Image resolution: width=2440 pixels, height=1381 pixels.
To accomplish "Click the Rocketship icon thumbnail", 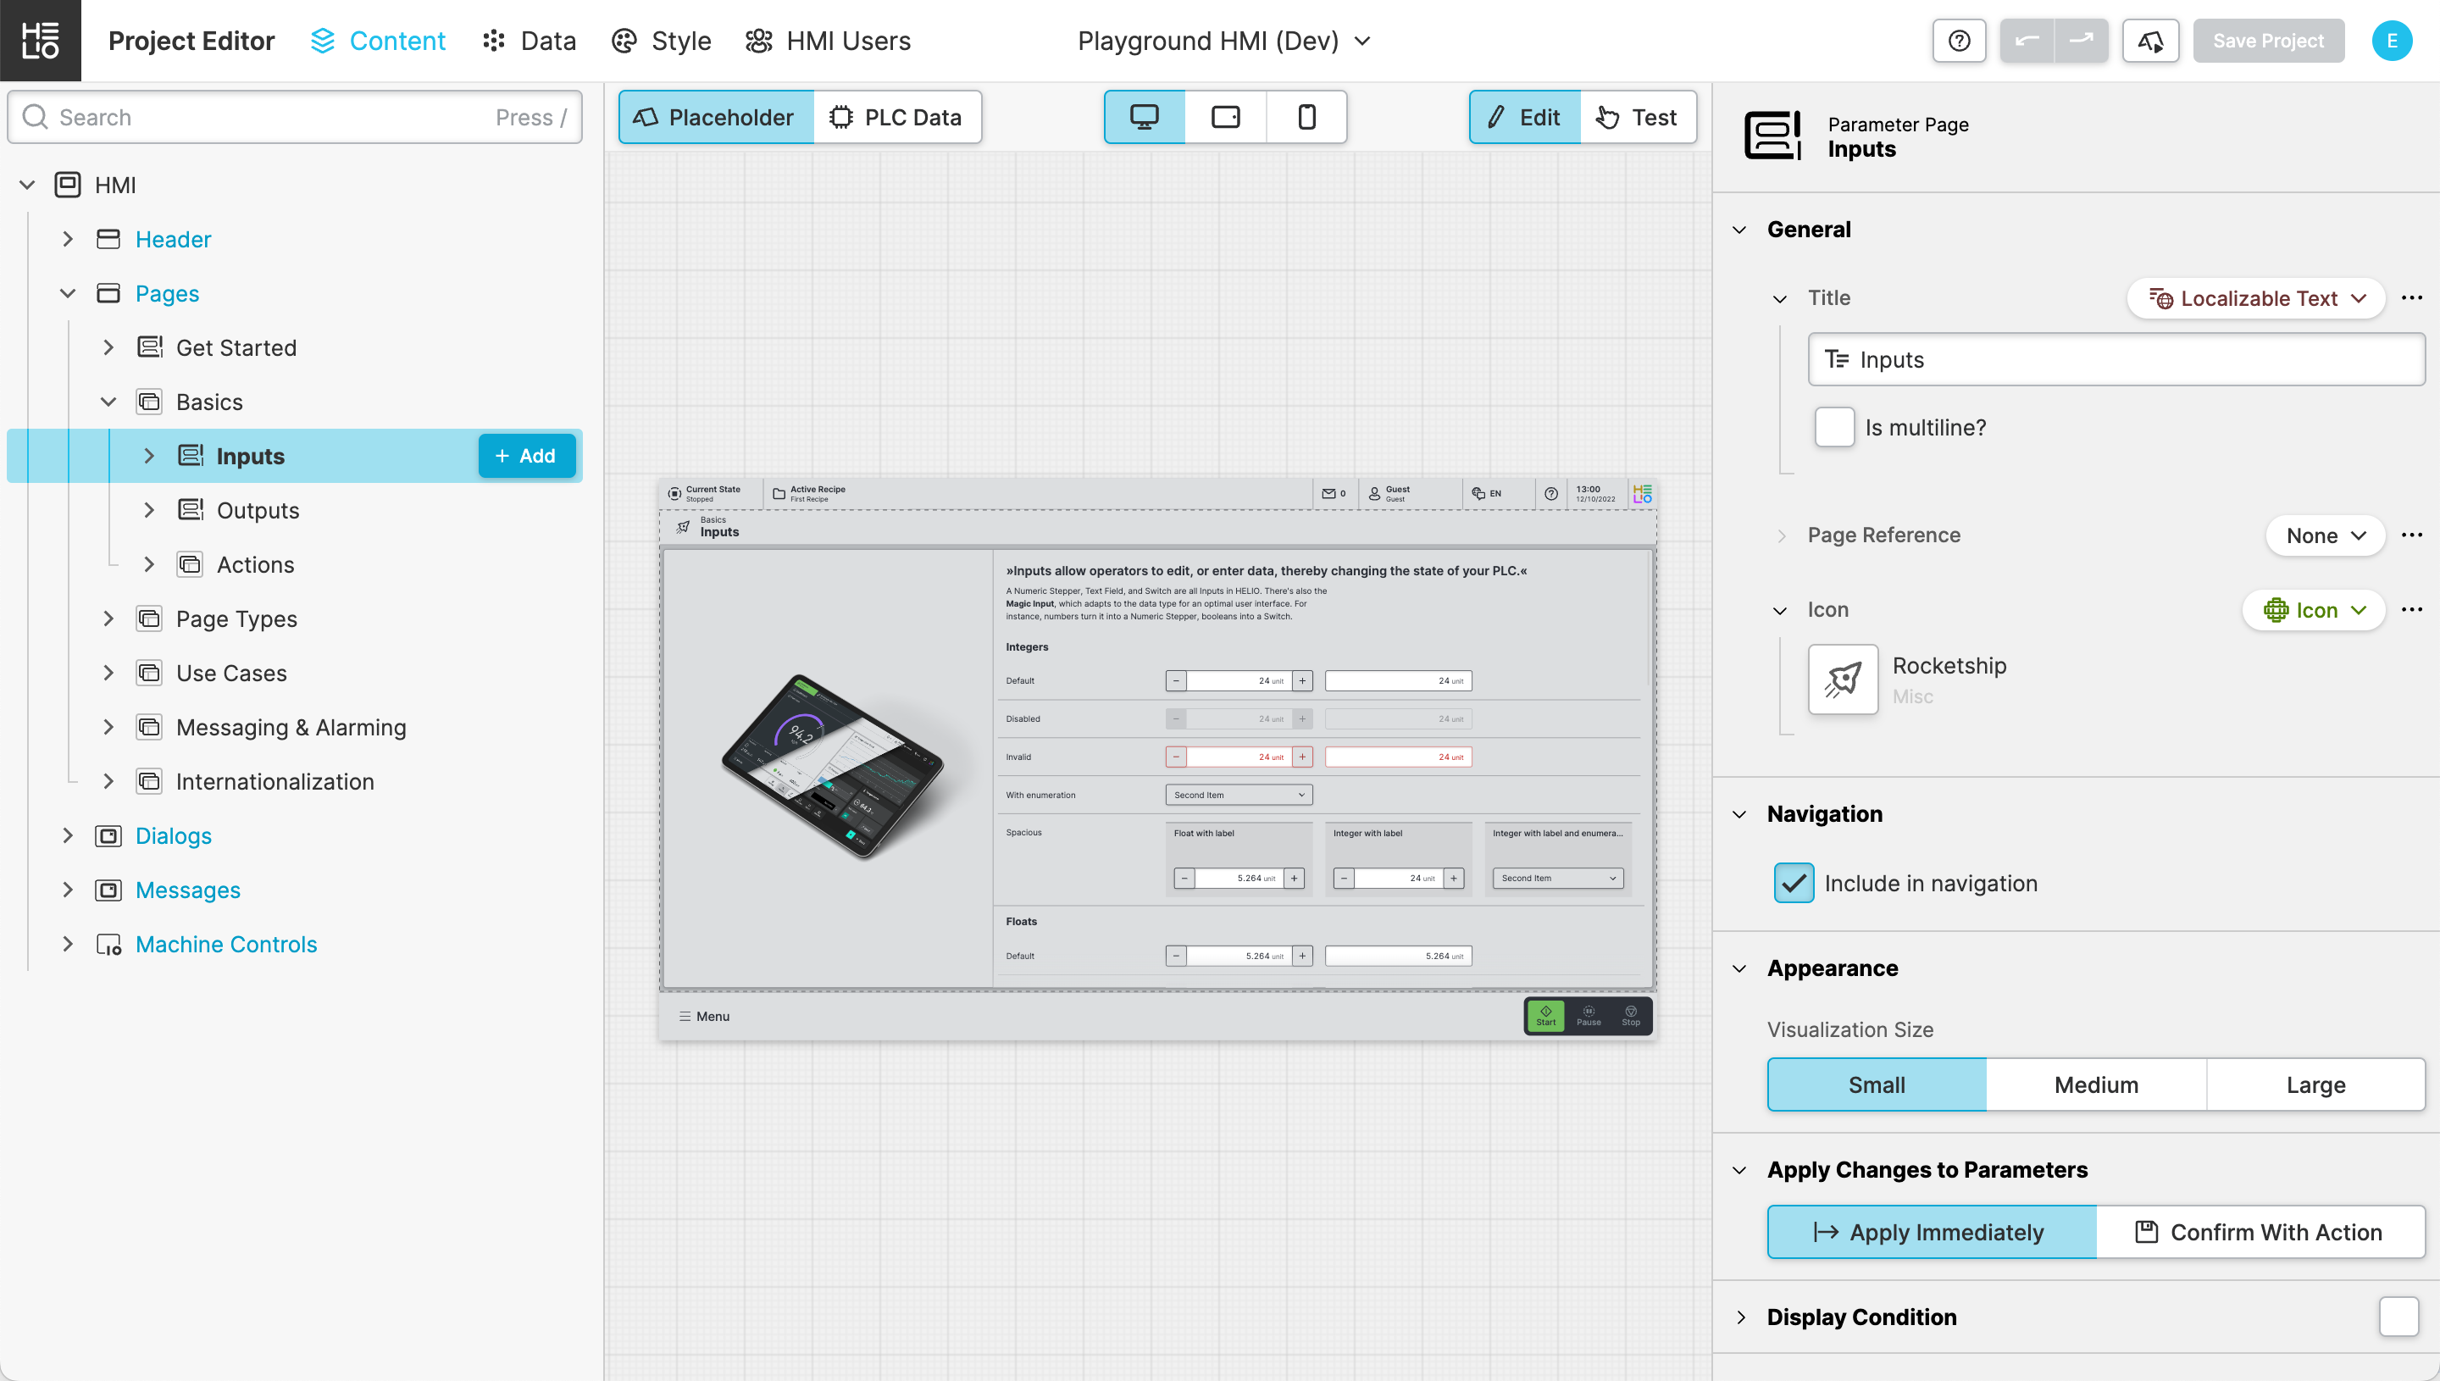I will (1843, 679).
